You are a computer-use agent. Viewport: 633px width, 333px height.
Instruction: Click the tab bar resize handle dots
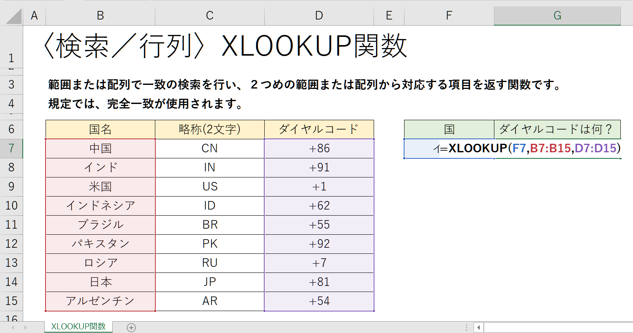(x=466, y=327)
